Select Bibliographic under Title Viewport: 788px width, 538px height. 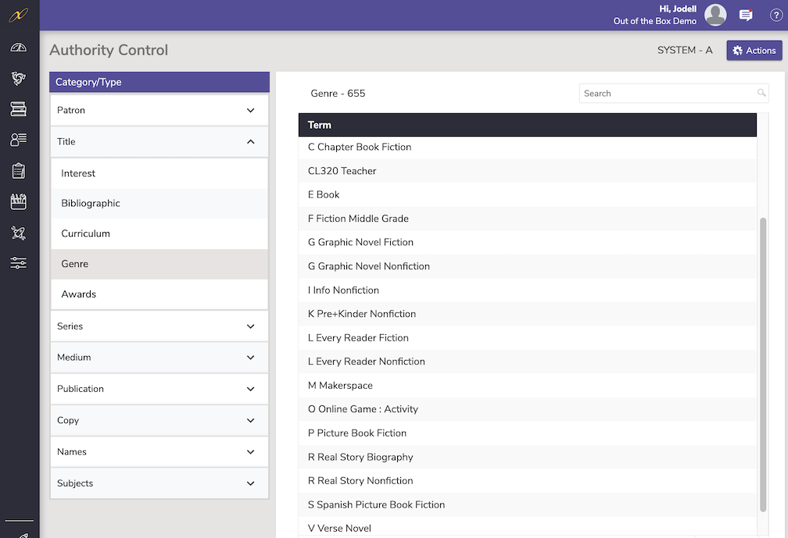tap(91, 203)
